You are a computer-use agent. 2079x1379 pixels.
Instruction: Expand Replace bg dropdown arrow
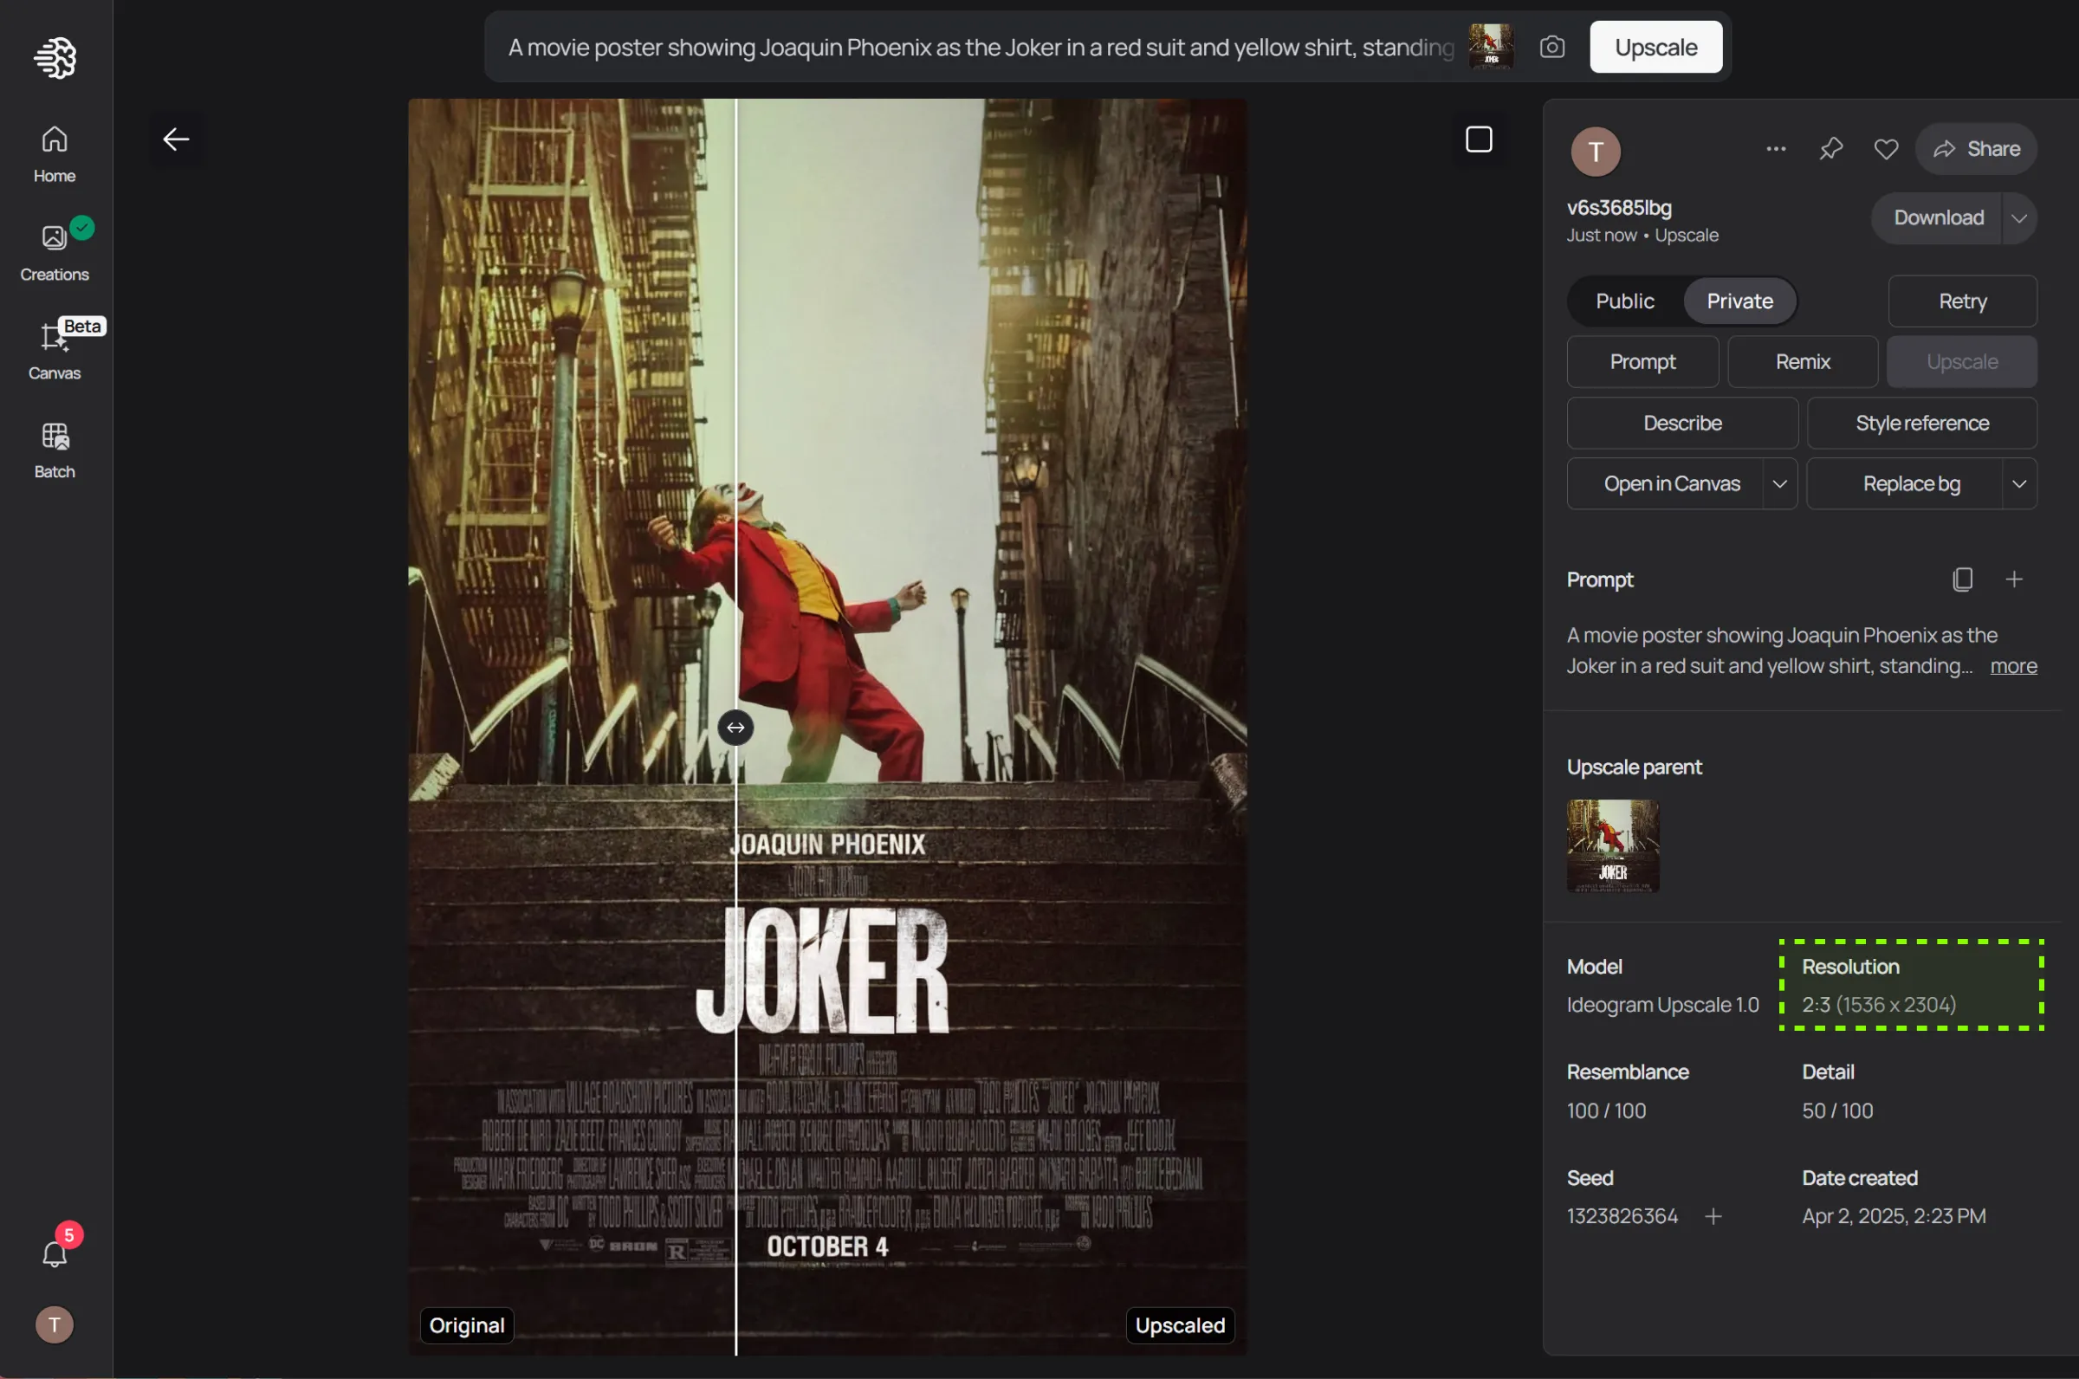[2019, 483]
